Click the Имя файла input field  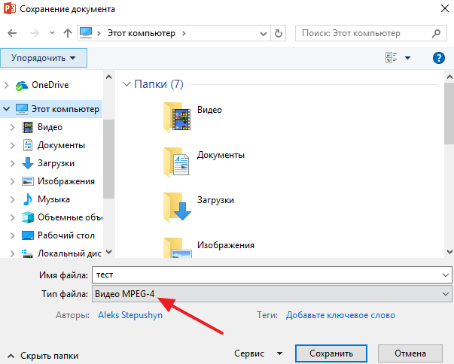coord(272,275)
